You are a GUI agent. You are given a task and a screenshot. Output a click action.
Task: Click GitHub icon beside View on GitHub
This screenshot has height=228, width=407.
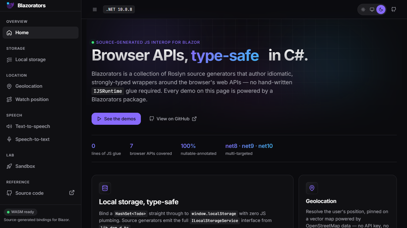(152, 119)
